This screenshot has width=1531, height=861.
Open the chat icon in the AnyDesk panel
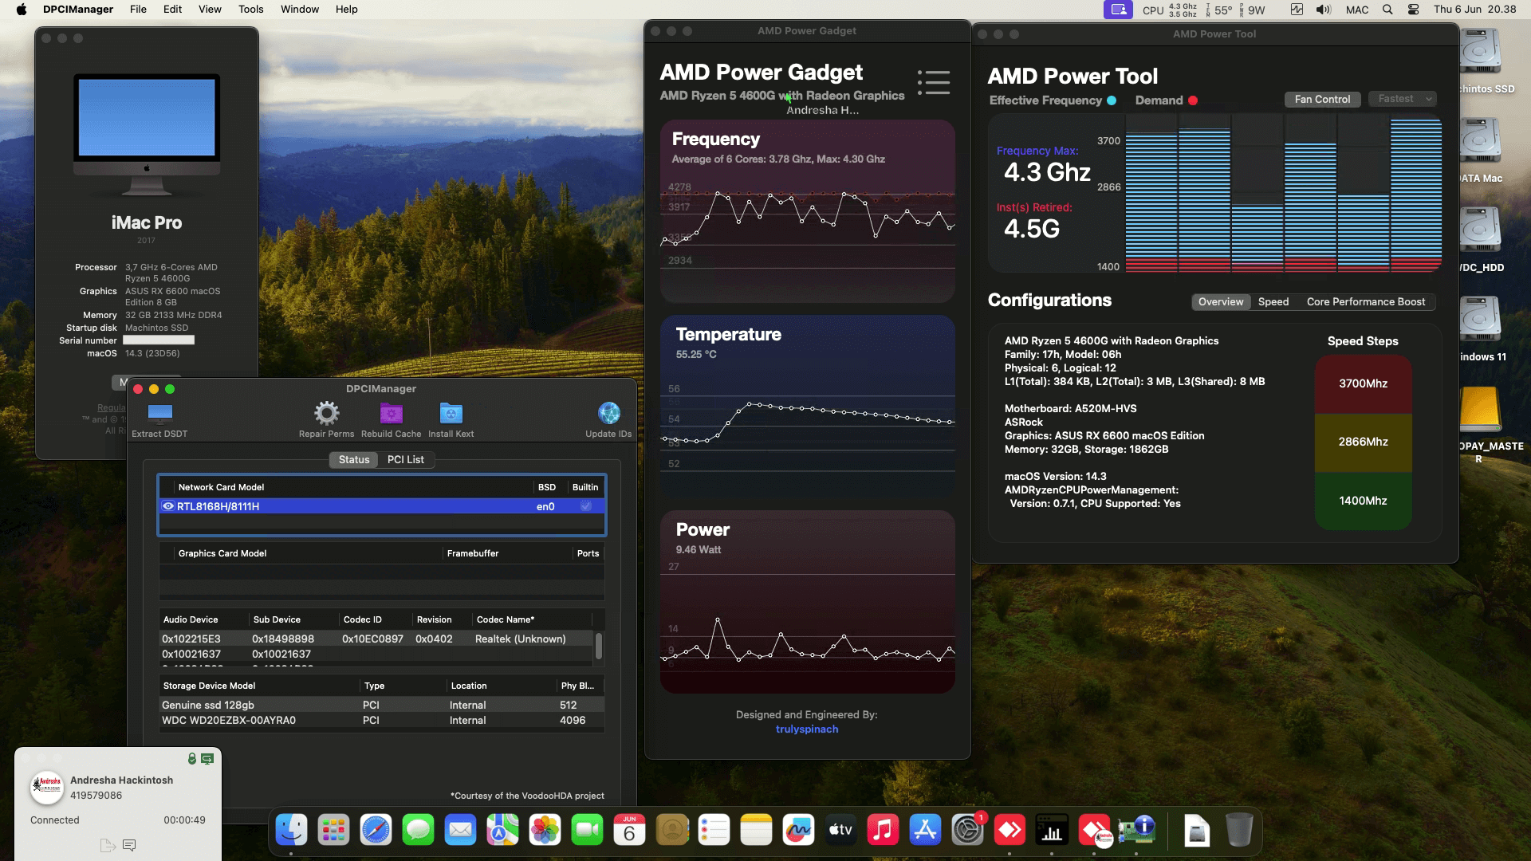(x=129, y=845)
